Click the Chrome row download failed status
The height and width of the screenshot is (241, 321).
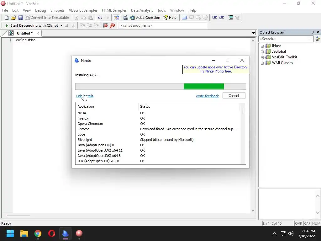[x=188, y=129]
